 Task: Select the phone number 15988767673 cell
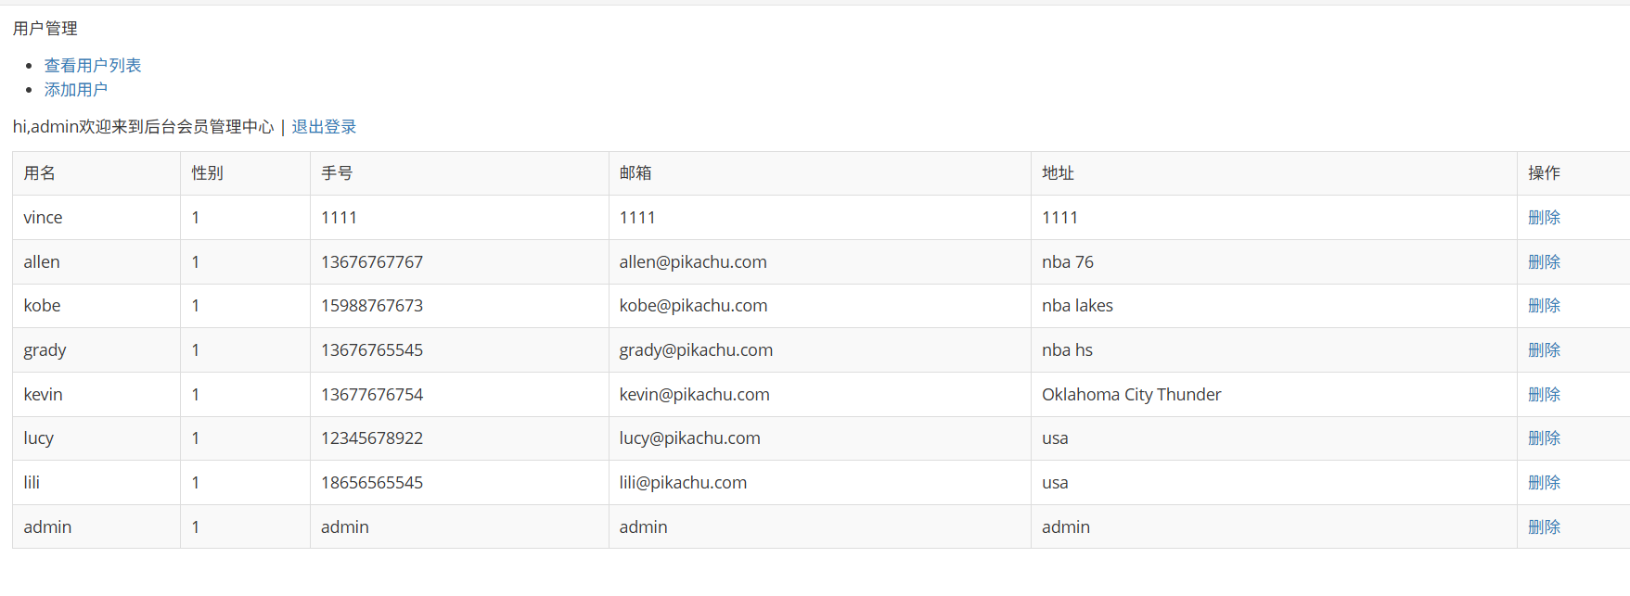point(460,306)
